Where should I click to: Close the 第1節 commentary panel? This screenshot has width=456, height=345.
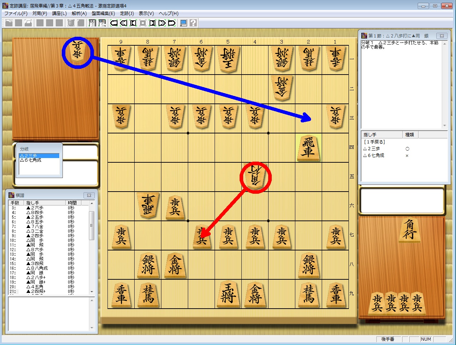(x=441, y=36)
